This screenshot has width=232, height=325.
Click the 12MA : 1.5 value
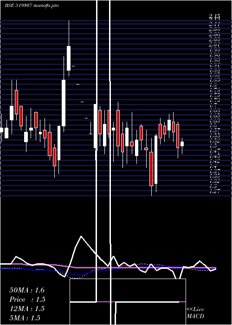click(x=27, y=309)
